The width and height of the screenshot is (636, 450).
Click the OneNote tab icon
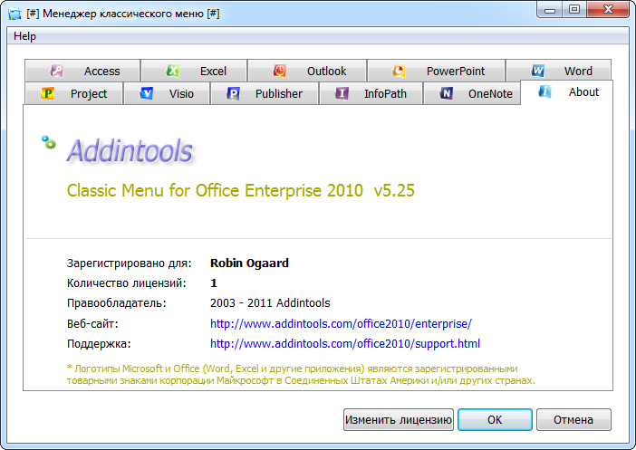[446, 93]
